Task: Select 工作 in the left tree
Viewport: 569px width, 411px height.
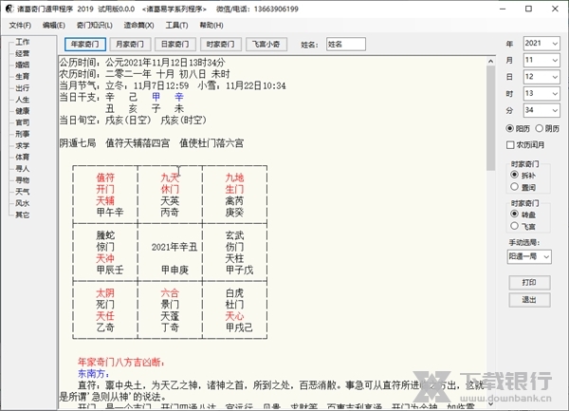Action: click(22, 42)
